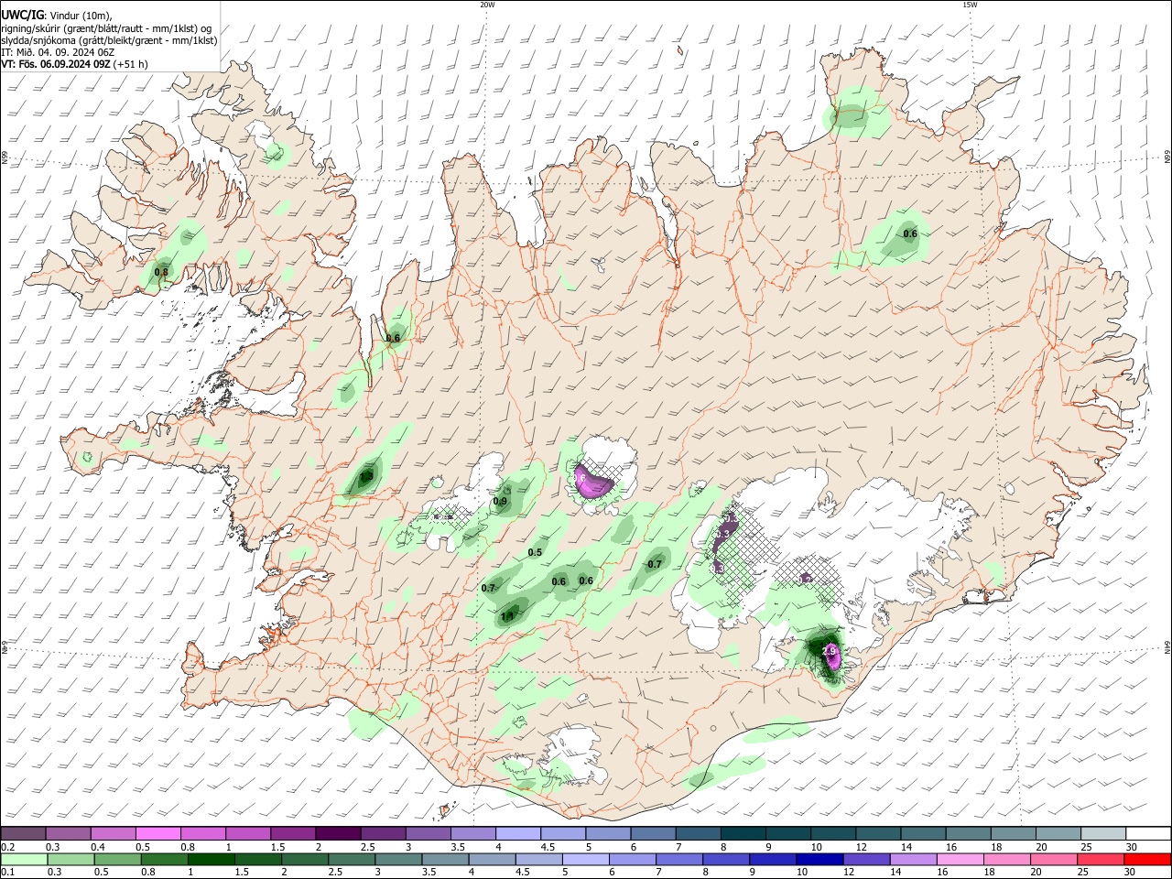Select the 'IT: Mið. 04. 09. 2024 06Z' line
This screenshot has height=879, width=1172.
pyautogui.click(x=58, y=52)
